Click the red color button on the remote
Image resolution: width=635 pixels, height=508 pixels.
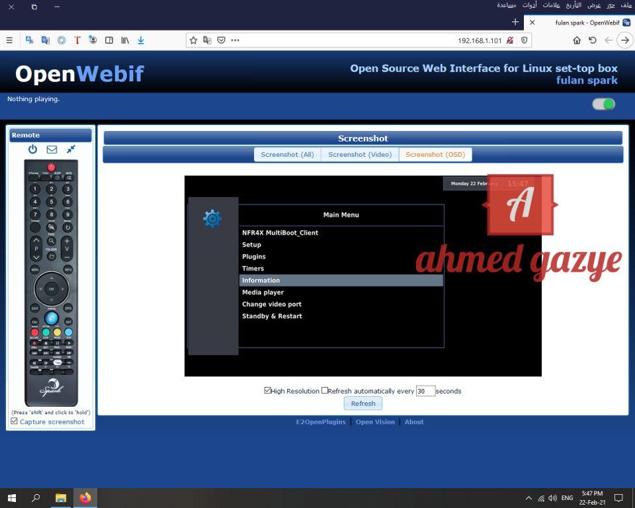click(35, 332)
